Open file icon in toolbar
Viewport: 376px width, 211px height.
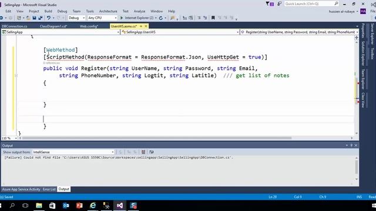click(x=28, y=18)
